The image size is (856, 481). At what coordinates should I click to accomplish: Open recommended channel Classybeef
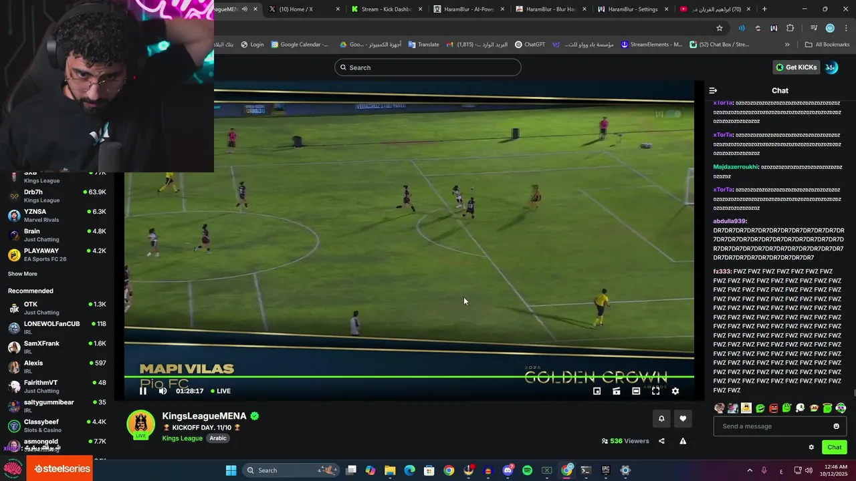57,426
